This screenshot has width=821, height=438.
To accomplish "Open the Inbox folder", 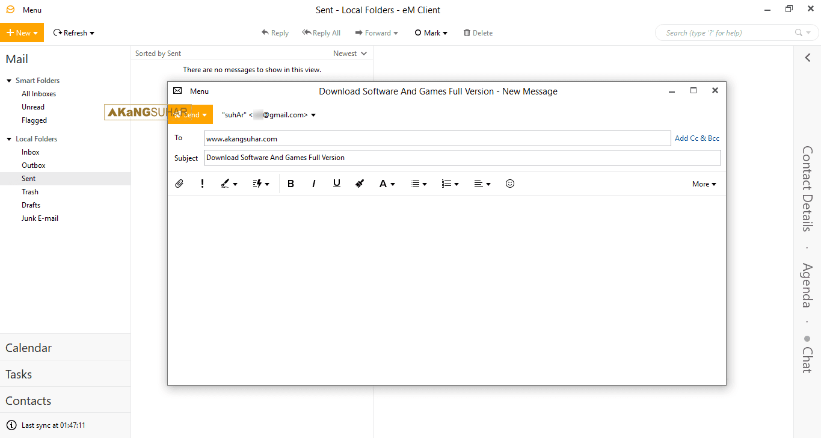I will click(x=31, y=152).
